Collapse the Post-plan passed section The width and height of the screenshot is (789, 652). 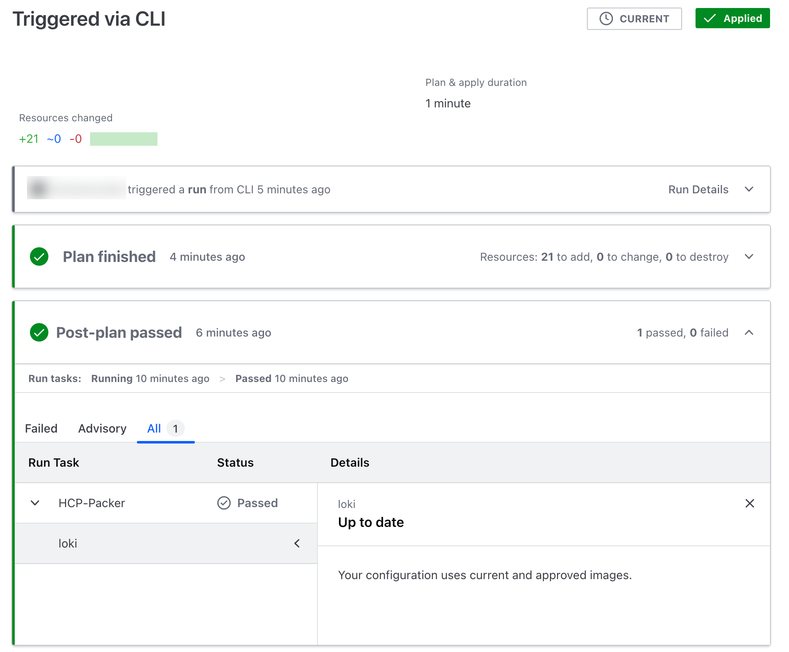749,332
